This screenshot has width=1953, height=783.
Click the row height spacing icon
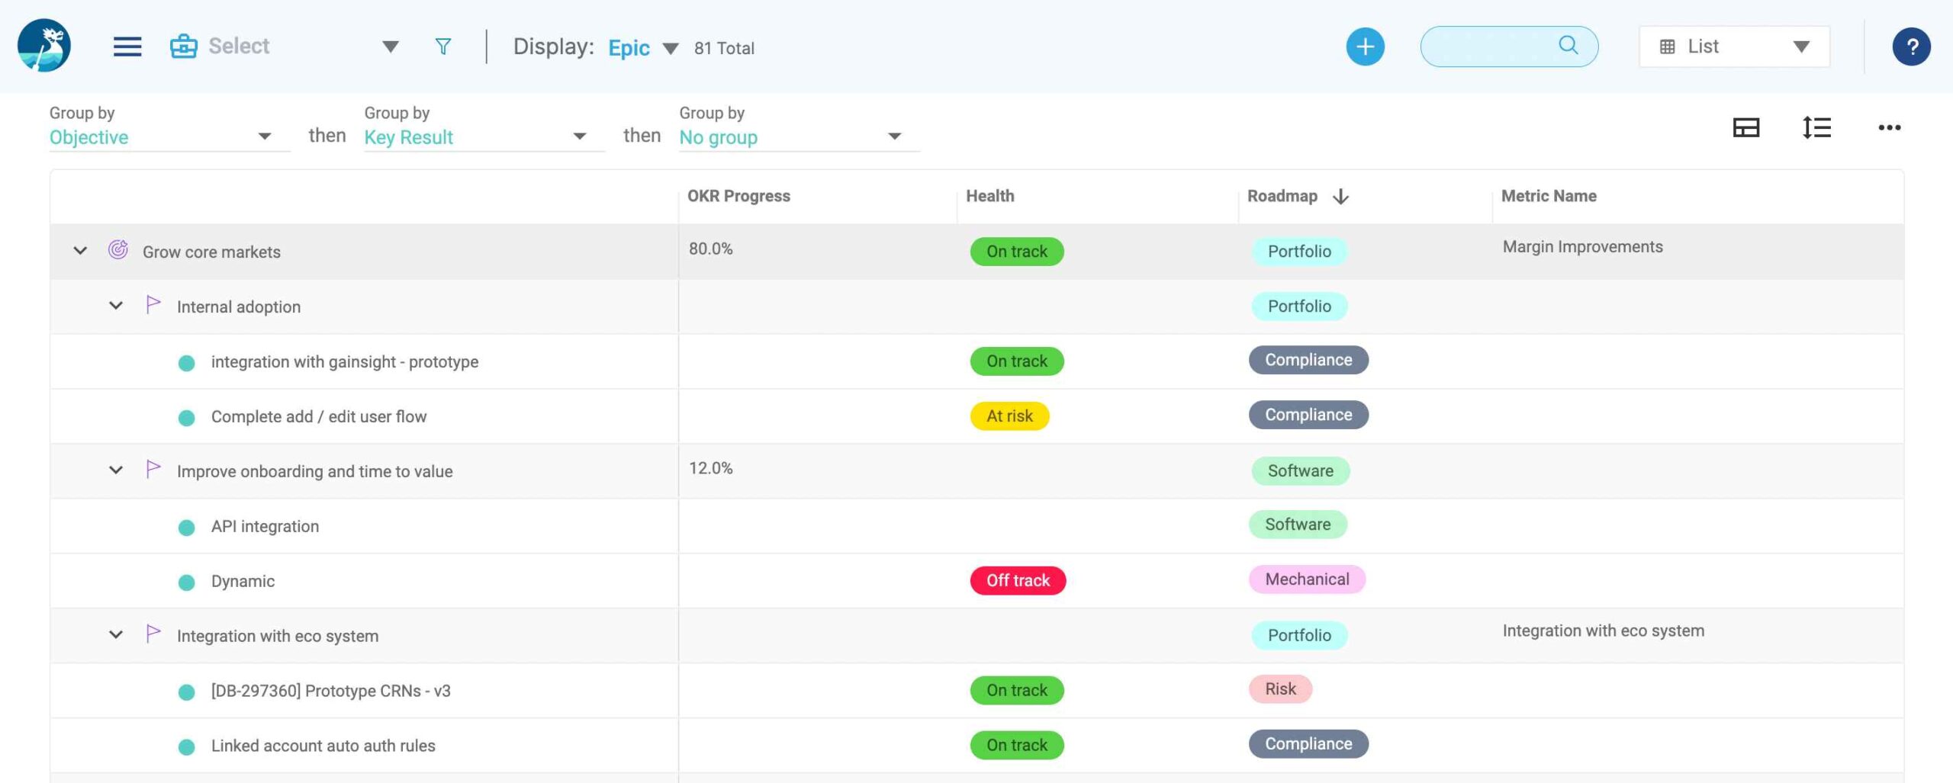coord(1816,127)
